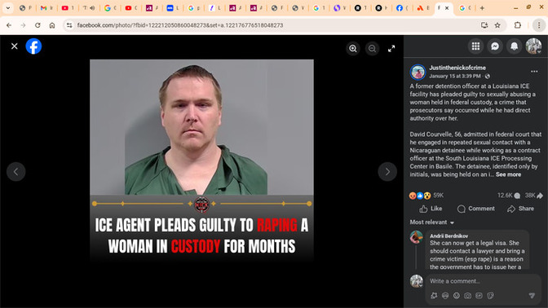
Task: Open commenter Andrii Berdnikov's name
Action: 449,236
